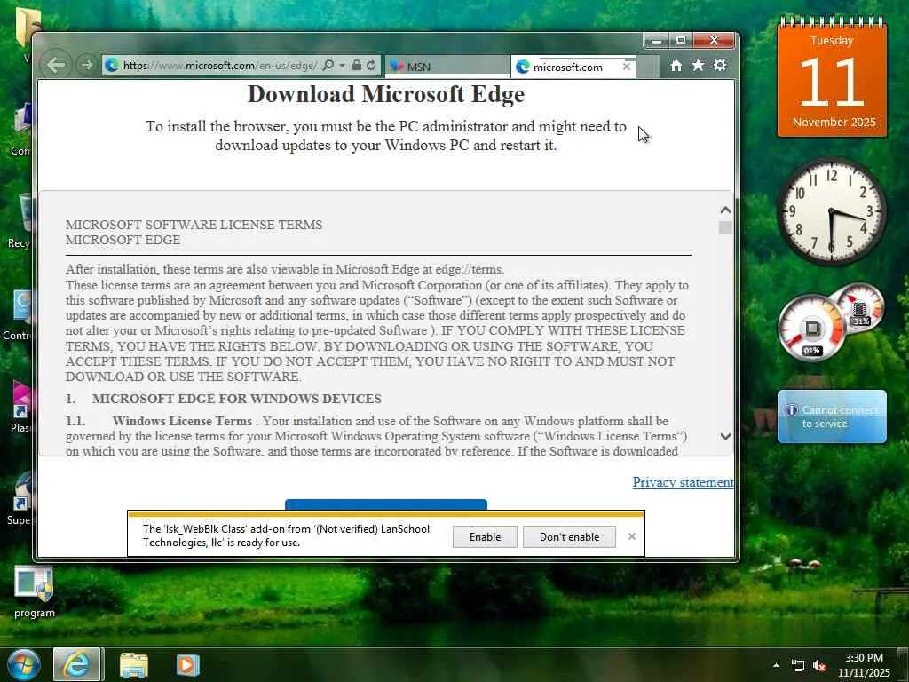Image resolution: width=909 pixels, height=682 pixels.
Task: Click the Internet Explorer taskbar icon
Action: pos(77,664)
